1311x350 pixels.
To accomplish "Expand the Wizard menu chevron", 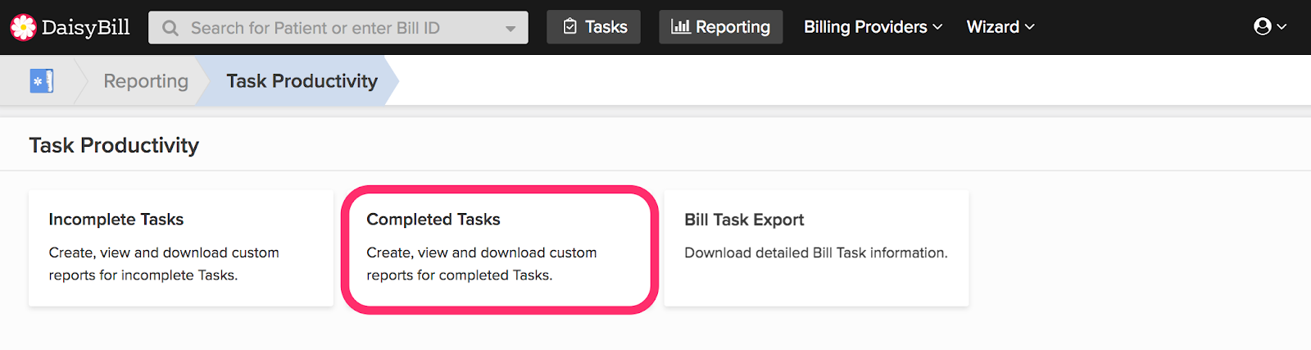I will point(1029,27).
